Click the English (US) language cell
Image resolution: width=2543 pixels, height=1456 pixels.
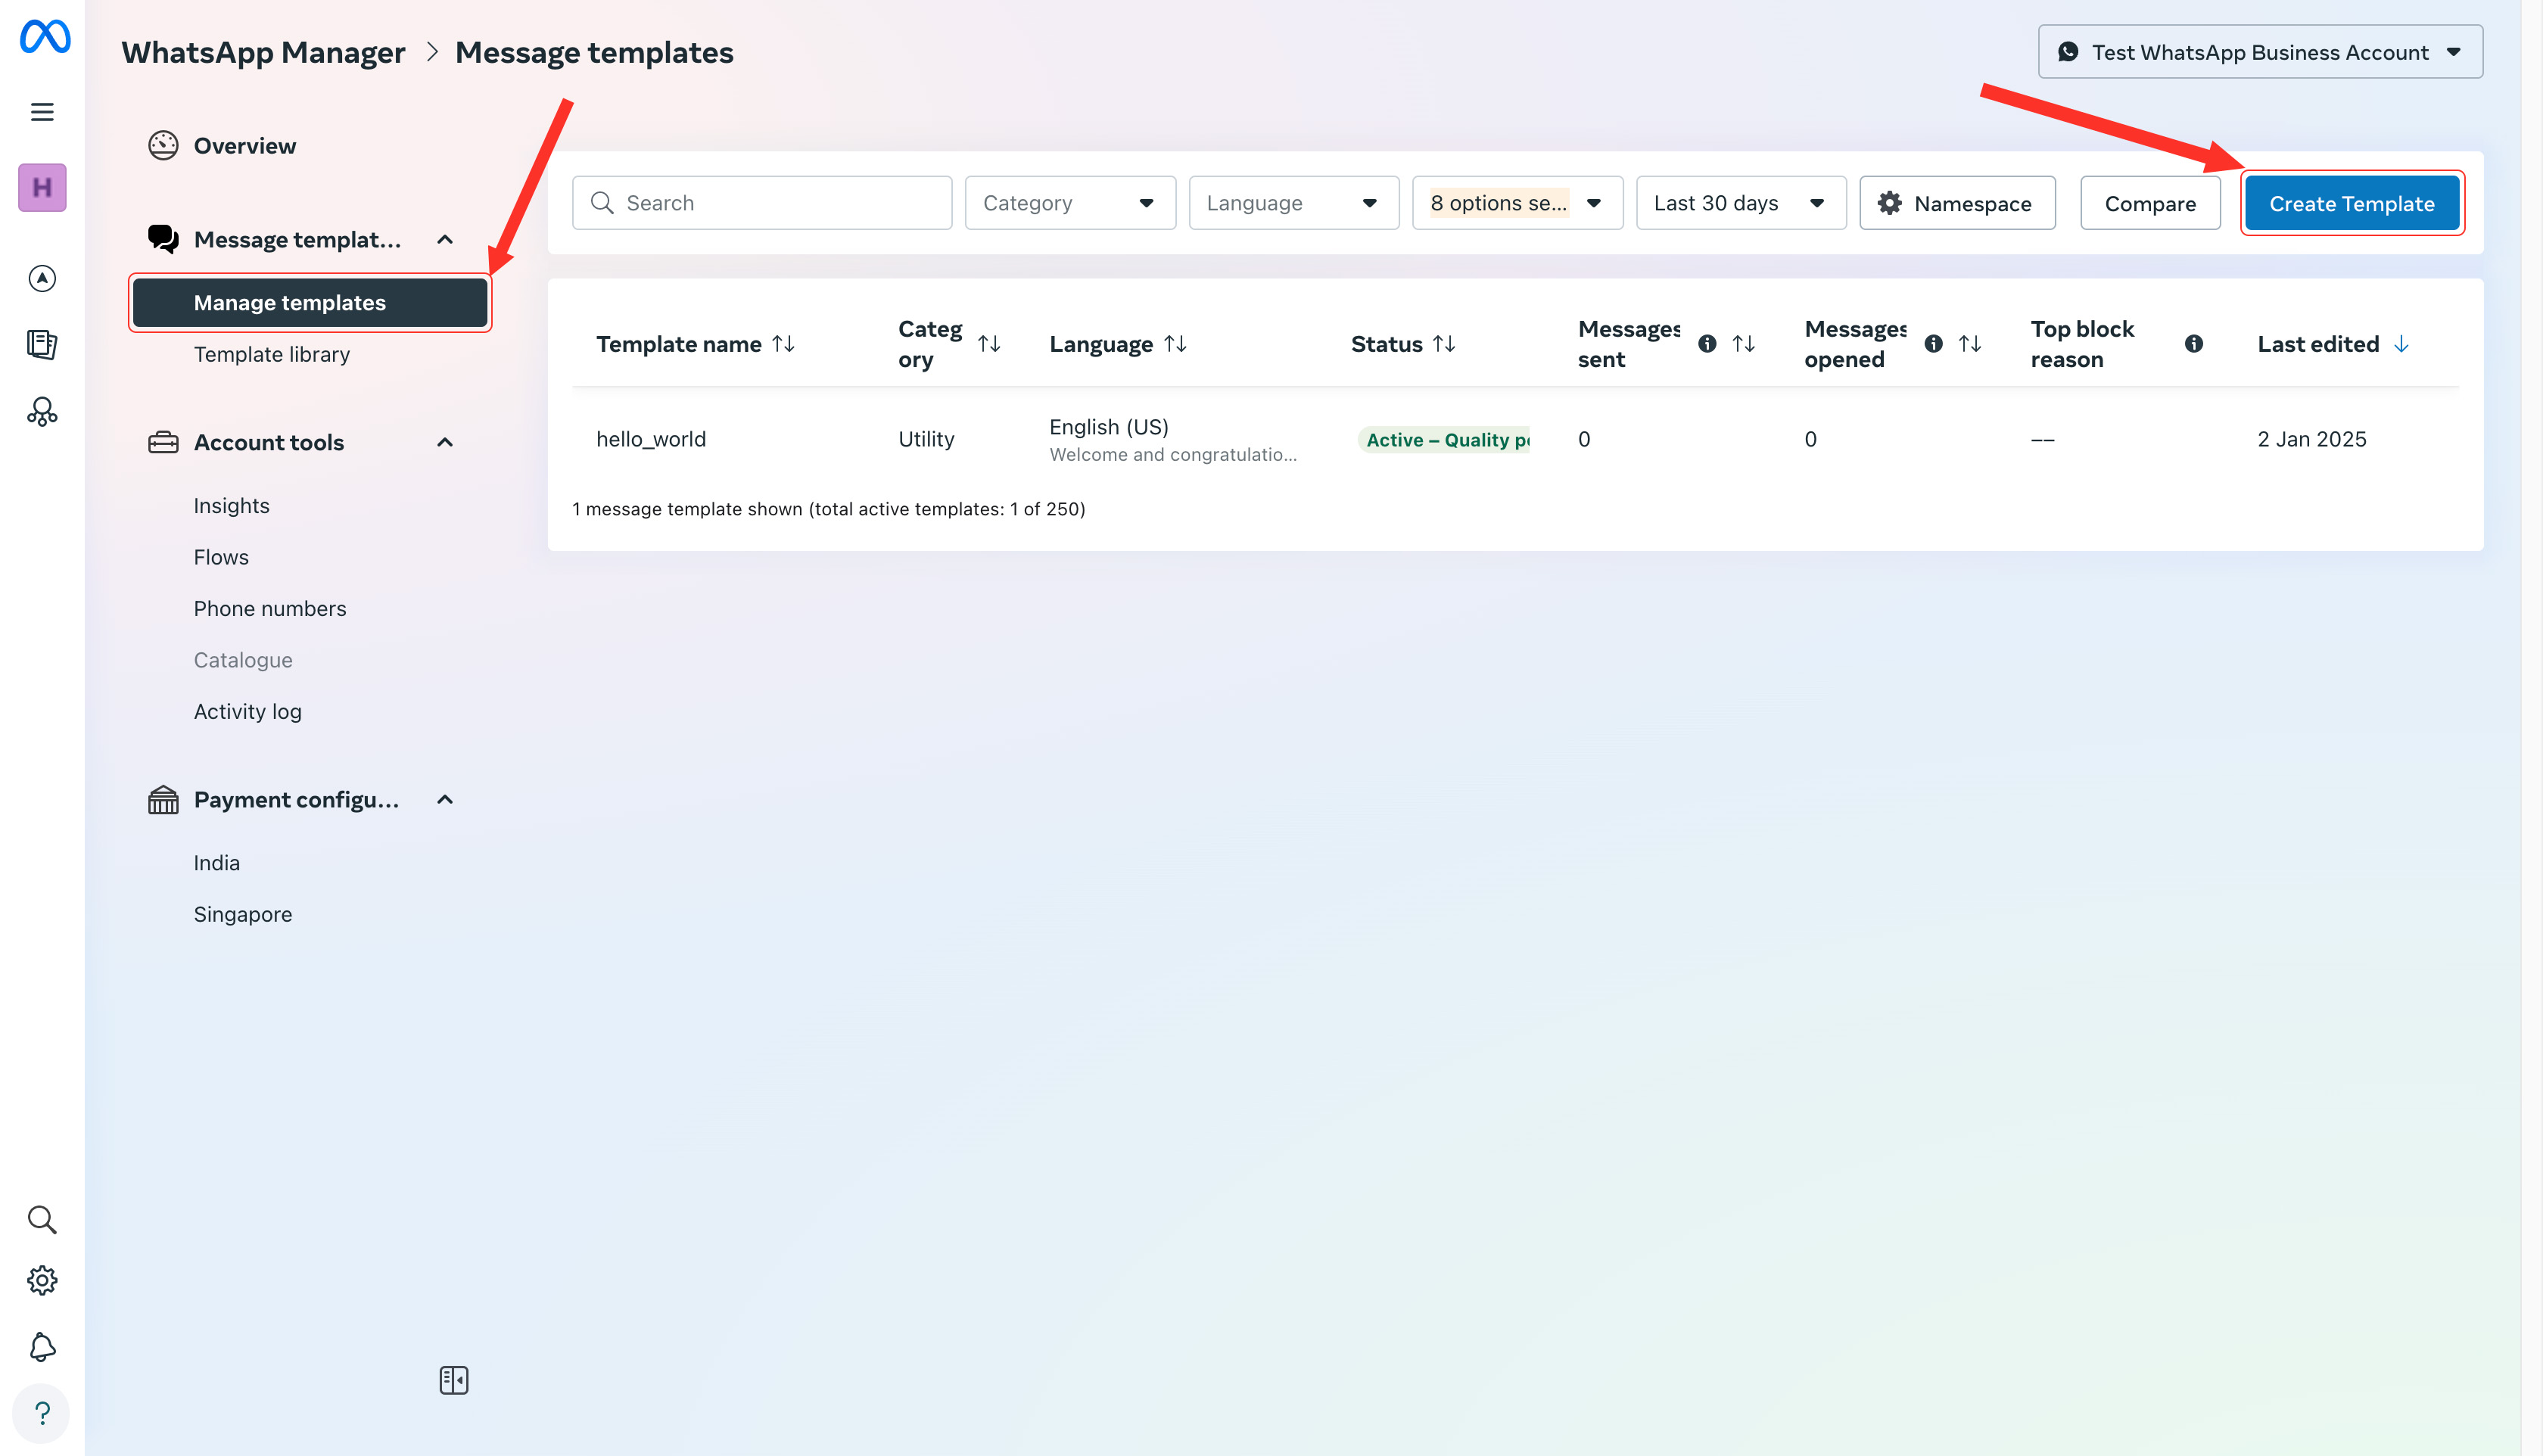(x=1109, y=427)
